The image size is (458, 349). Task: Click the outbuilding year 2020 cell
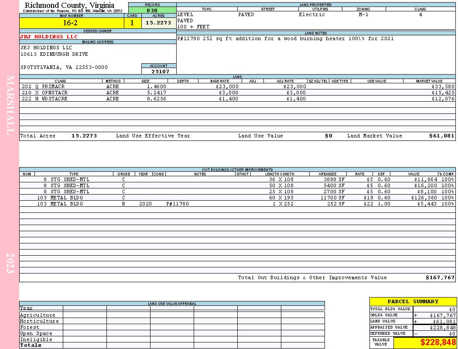[145, 204]
